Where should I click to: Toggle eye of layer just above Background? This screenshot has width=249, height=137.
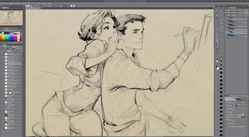tap(1, 125)
